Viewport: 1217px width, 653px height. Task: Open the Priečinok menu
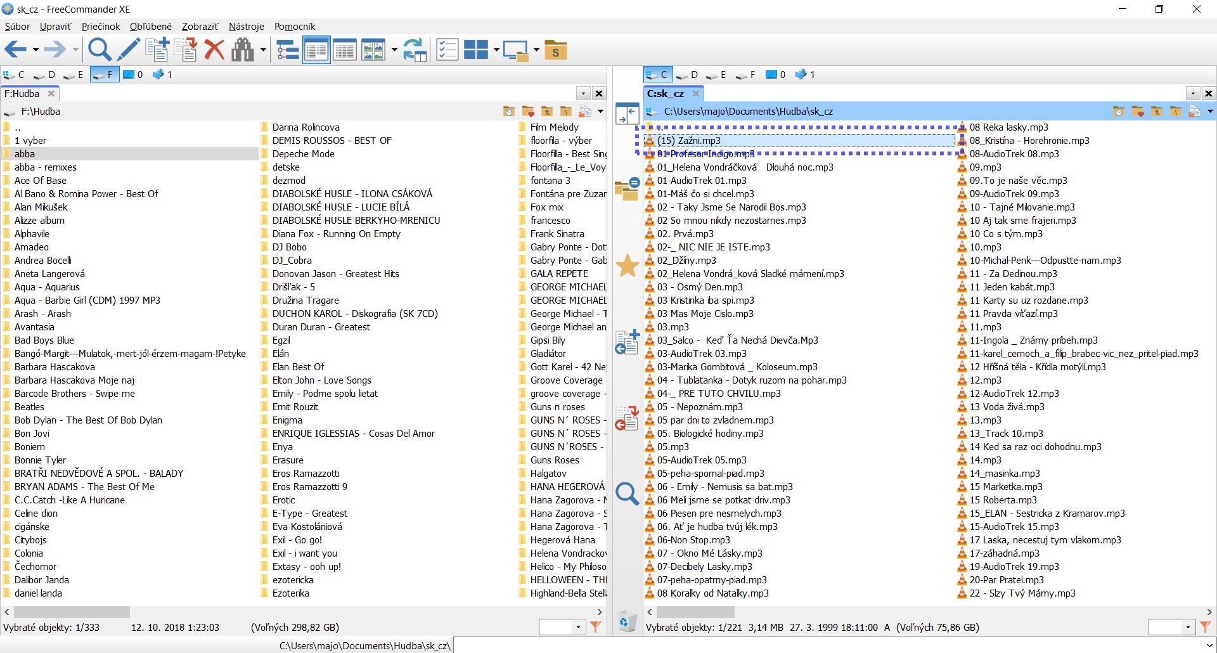[x=101, y=26]
